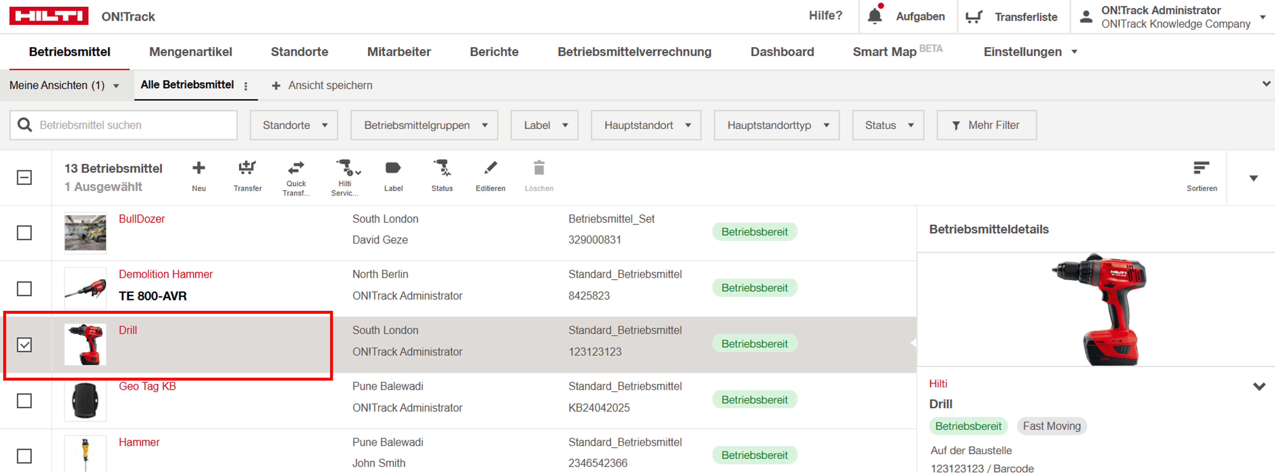Switch to Mengenartikel tab
The width and height of the screenshot is (1275, 473).
click(191, 52)
